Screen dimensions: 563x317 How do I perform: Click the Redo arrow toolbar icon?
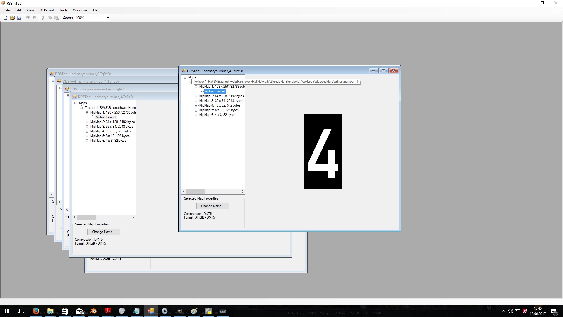click(x=35, y=18)
